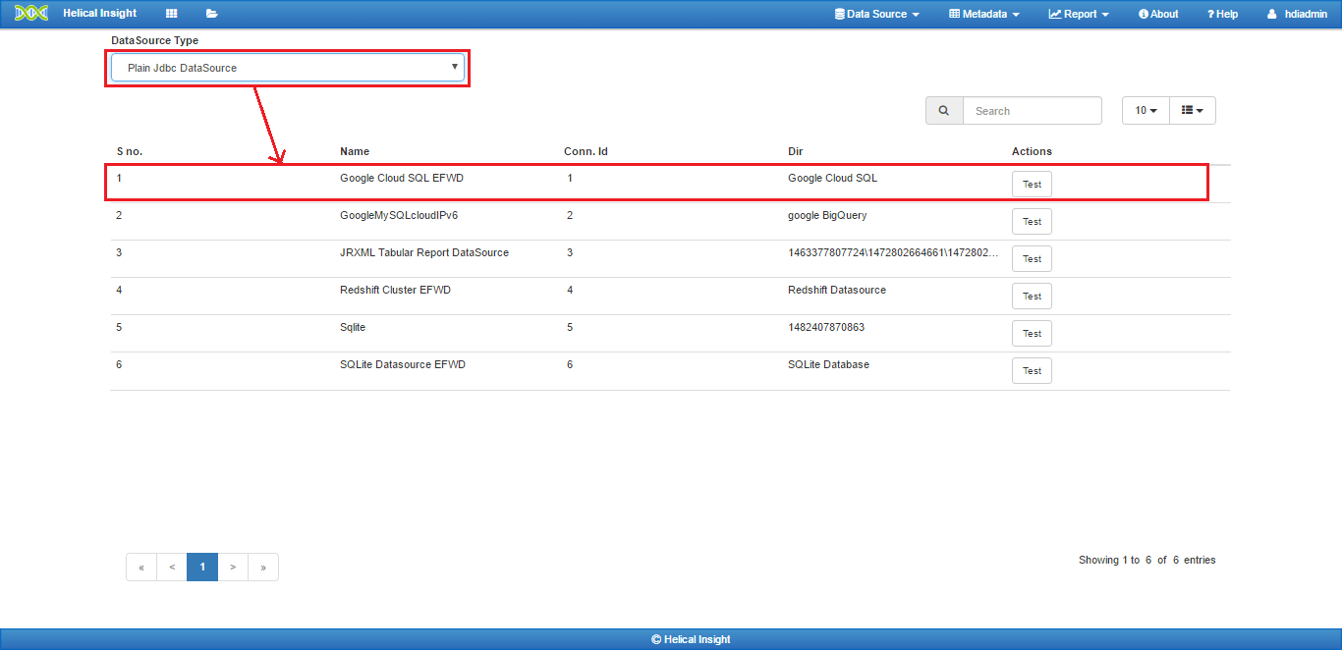Click the SQLite Database dir cell

tap(828, 364)
